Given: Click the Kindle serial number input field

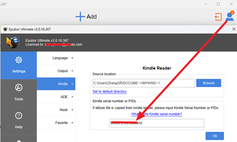Looking at the screenshot, I should click(157, 123).
